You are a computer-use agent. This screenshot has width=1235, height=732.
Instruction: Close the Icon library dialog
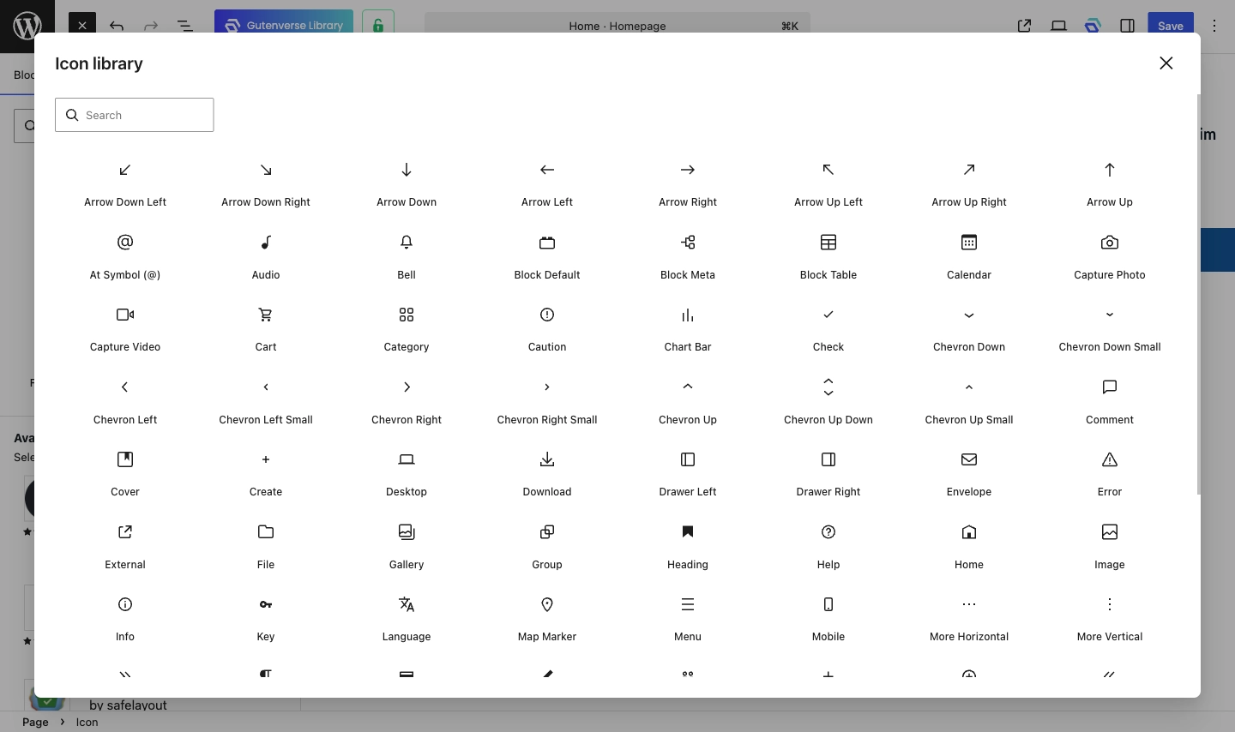click(x=1166, y=63)
